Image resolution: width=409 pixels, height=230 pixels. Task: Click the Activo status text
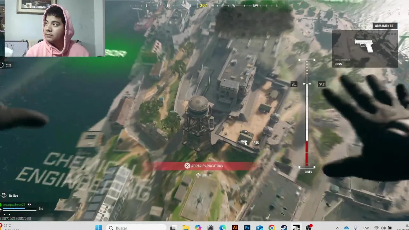[13, 195]
